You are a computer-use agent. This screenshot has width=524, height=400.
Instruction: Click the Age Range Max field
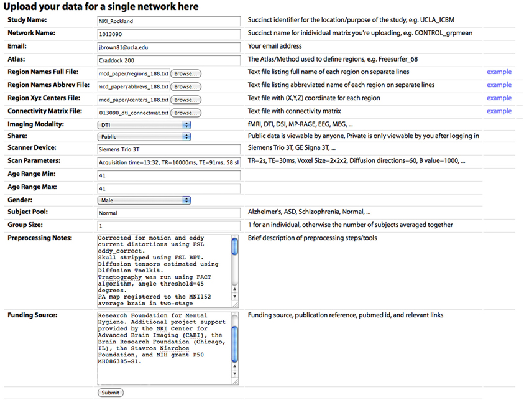[x=169, y=188]
